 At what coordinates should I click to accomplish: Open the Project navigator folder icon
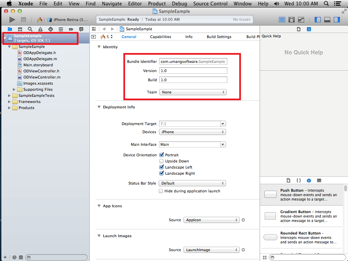tap(10, 29)
